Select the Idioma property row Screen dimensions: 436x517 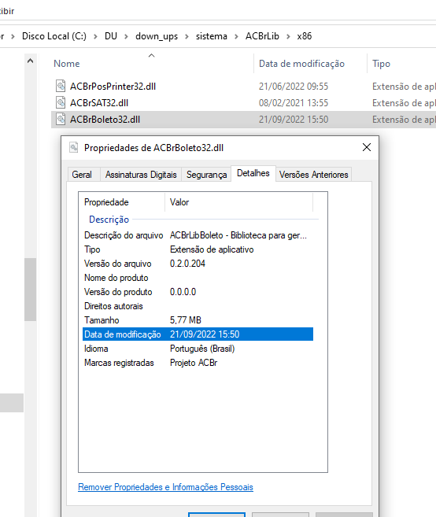pyautogui.click(x=198, y=349)
